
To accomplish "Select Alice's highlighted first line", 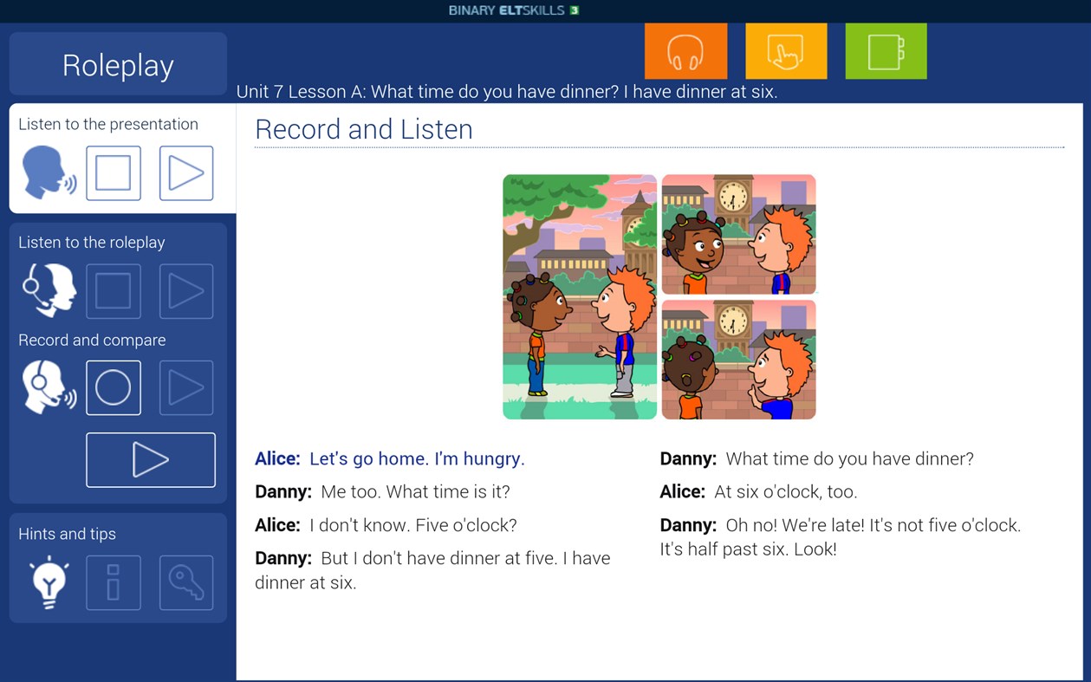I will pos(417,458).
